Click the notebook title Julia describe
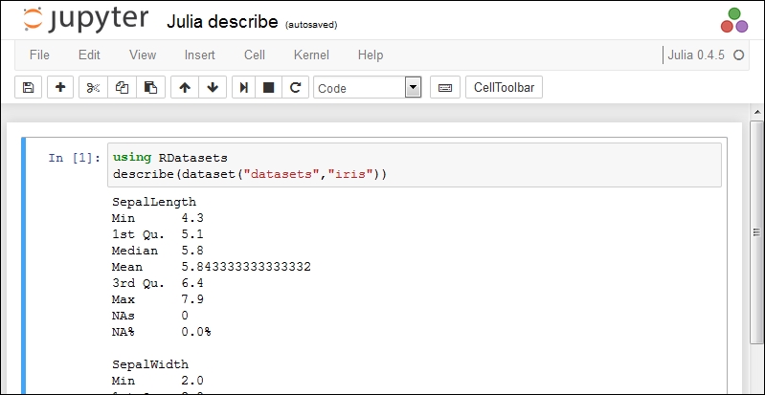Image resolution: width=765 pixels, height=395 pixels. pyautogui.click(x=222, y=22)
